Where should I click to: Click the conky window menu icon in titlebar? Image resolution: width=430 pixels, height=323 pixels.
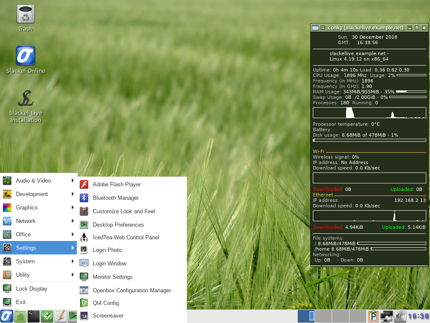[x=315, y=28]
